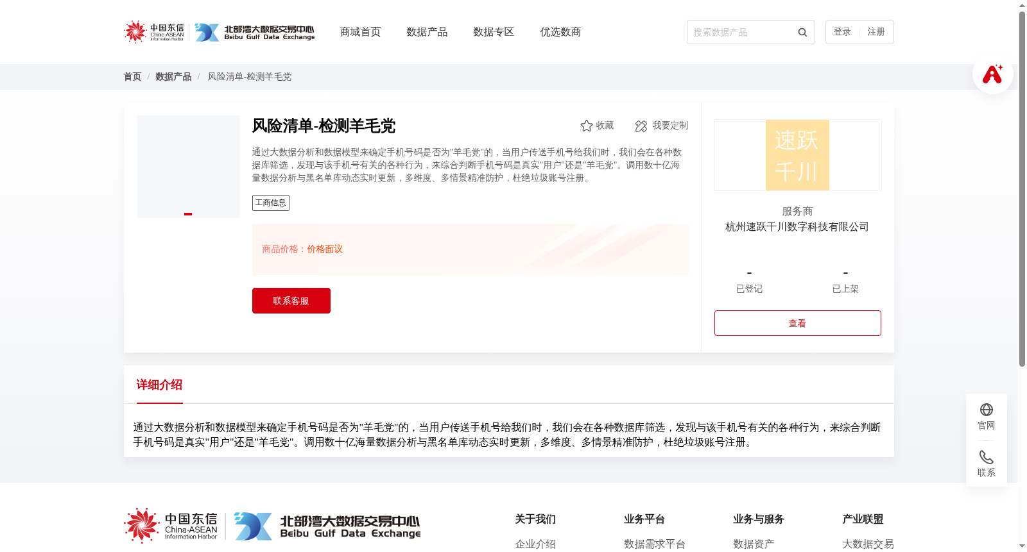Open the 数据专区 navigation menu
The width and height of the screenshot is (1027, 552).
(494, 32)
